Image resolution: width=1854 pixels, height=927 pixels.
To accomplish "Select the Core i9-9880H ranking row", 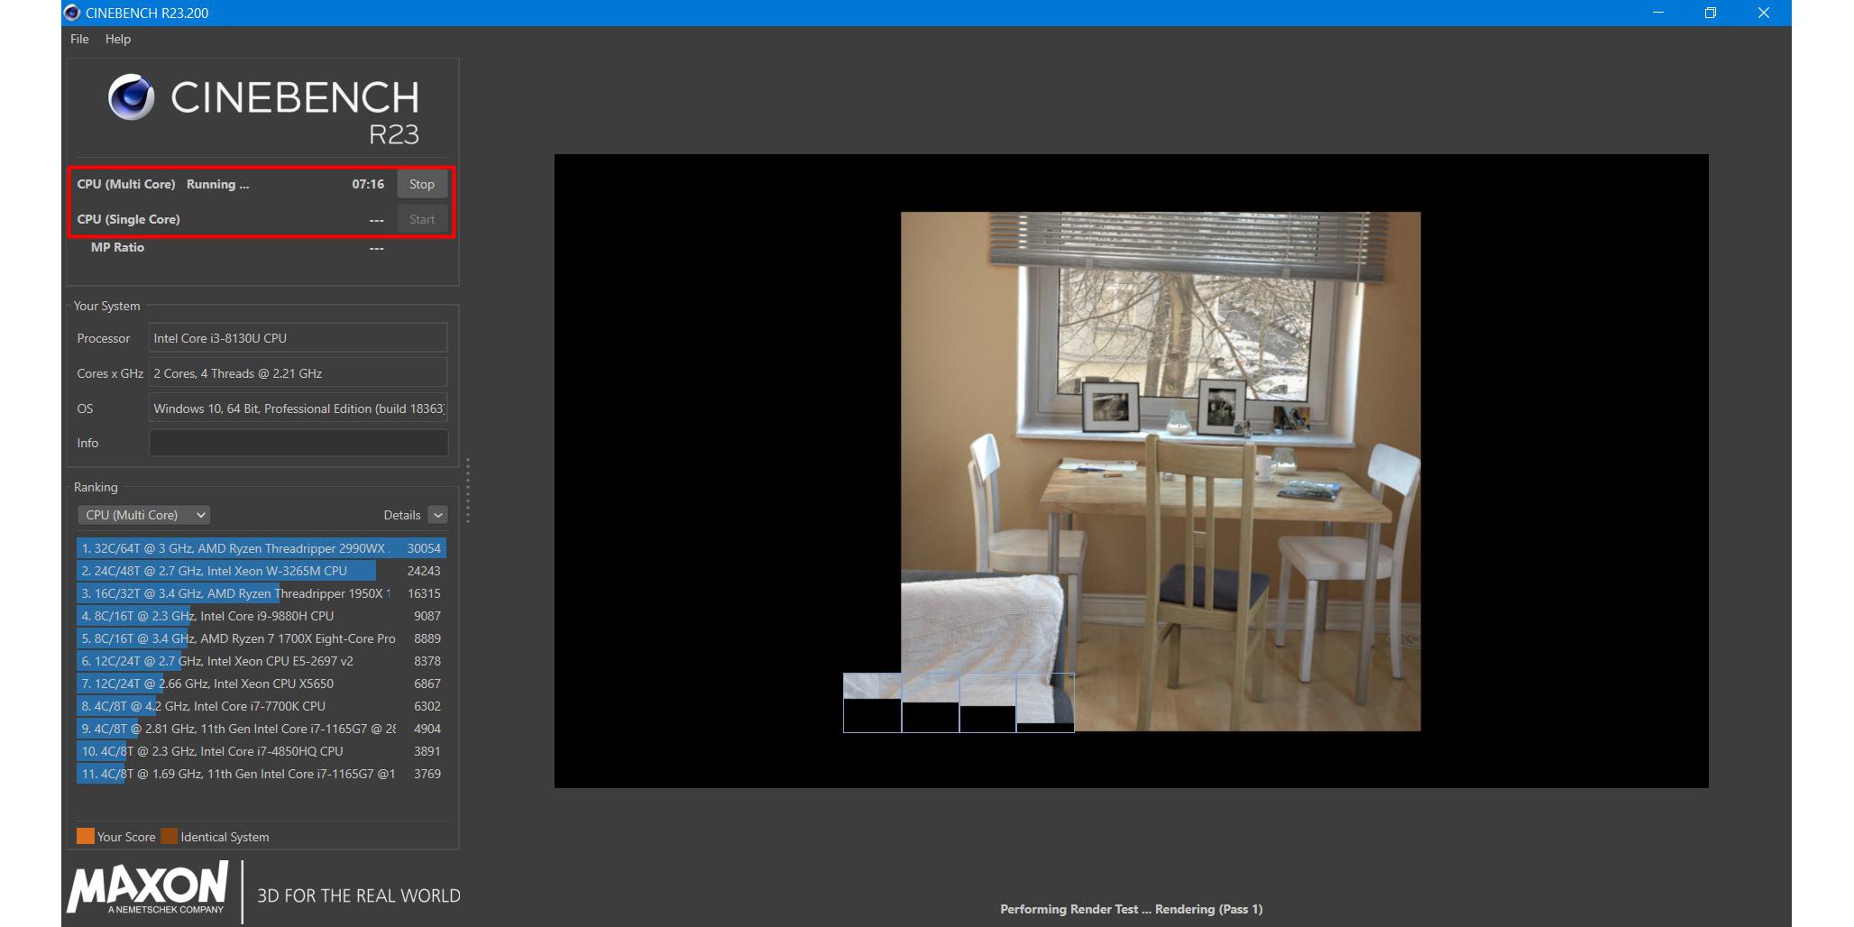I will coord(262,616).
